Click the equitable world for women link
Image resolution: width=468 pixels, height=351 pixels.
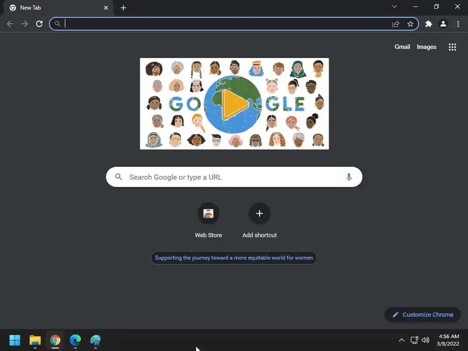tap(234, 258)
